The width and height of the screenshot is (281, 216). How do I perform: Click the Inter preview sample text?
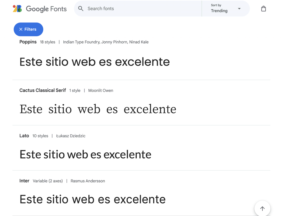(x=92, y=199)
